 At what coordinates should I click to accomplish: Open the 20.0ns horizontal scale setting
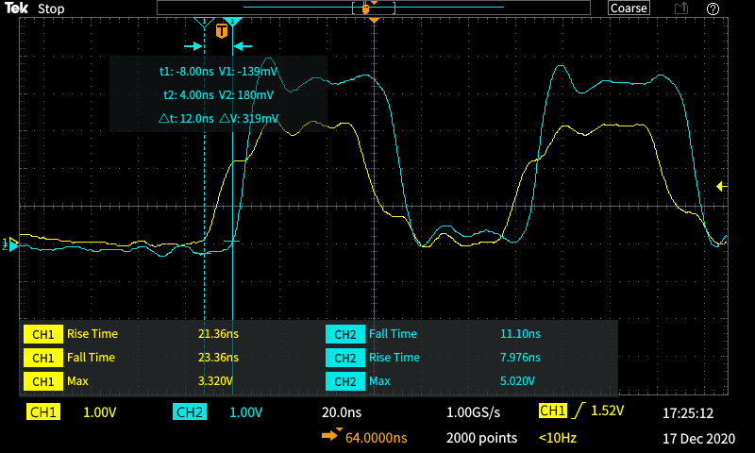click(x=343, y=412)
